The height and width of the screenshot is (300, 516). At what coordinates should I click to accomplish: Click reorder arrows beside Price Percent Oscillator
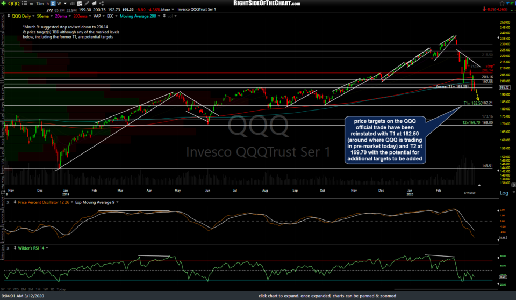(x=15, y=202)
